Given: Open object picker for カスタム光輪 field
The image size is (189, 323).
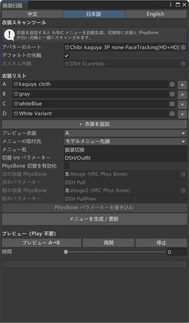Looking at the screenshot, I should coord(183,64).
